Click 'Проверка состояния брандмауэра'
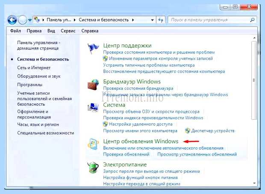 138,88
